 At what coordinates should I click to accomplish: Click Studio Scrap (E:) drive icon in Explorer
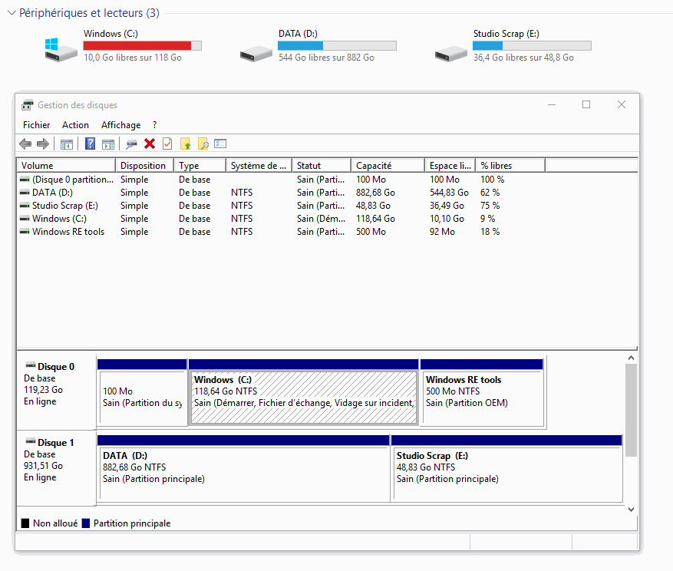(x=451, y=54)
